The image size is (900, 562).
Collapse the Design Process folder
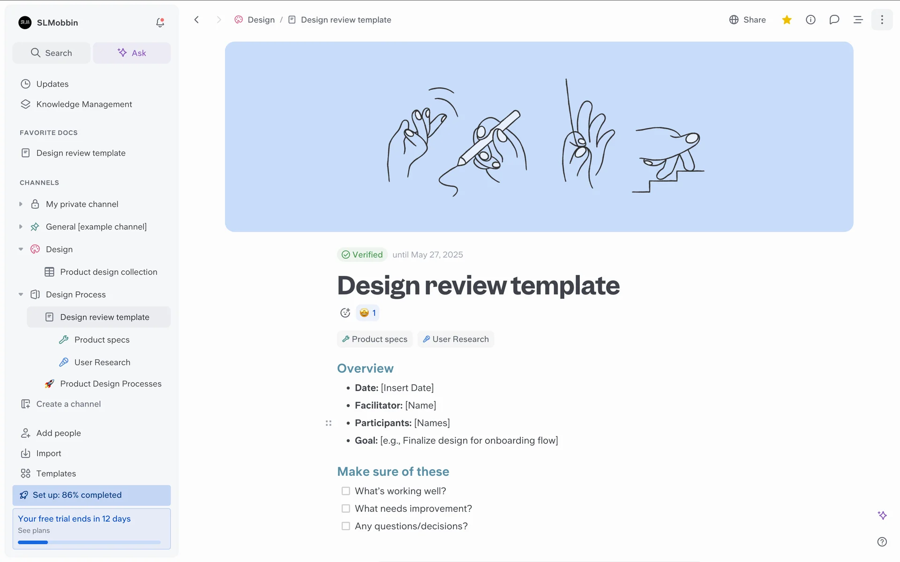(x=21, y=295)
